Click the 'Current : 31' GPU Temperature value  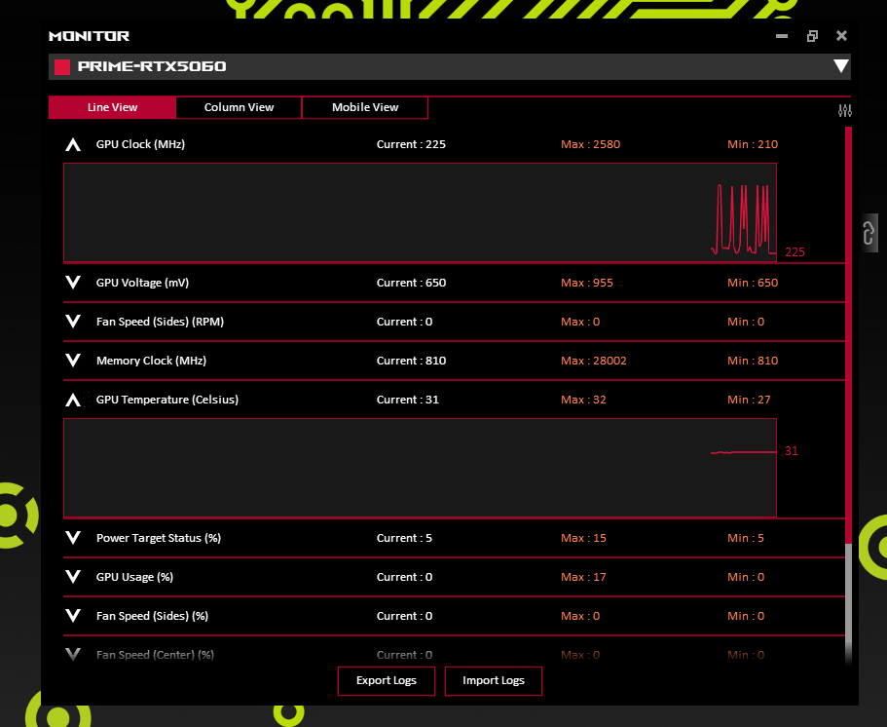coord(408,400)
